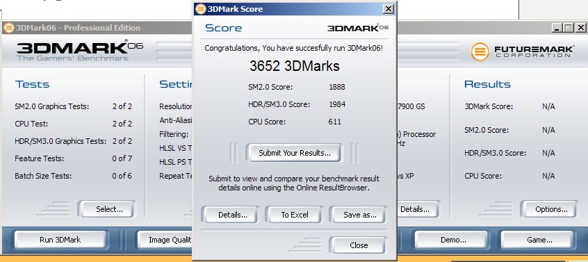Click the '0 of 6' Batch Size count
Viewport: 588px width, 262px height.
coord(122,176)
